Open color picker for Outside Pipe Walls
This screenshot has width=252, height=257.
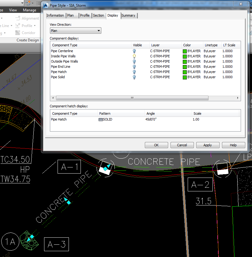point(185,62)
